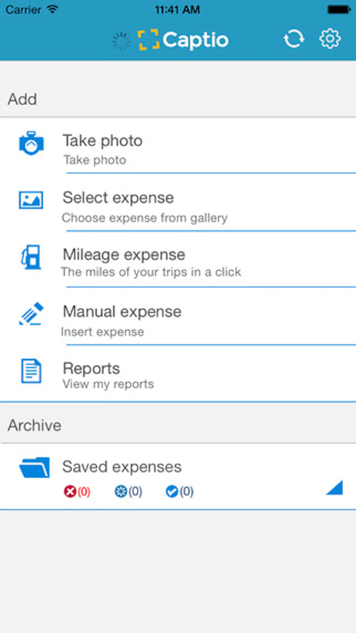This screenshot has height=633, width=356.
Task: Expand Saved expenses with blue triangle
Action: [334, 487]
